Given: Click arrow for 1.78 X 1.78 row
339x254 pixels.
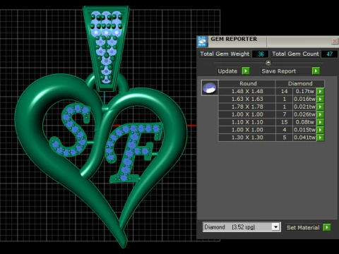Looking at the screenshot, I should [x=321, y=107].
